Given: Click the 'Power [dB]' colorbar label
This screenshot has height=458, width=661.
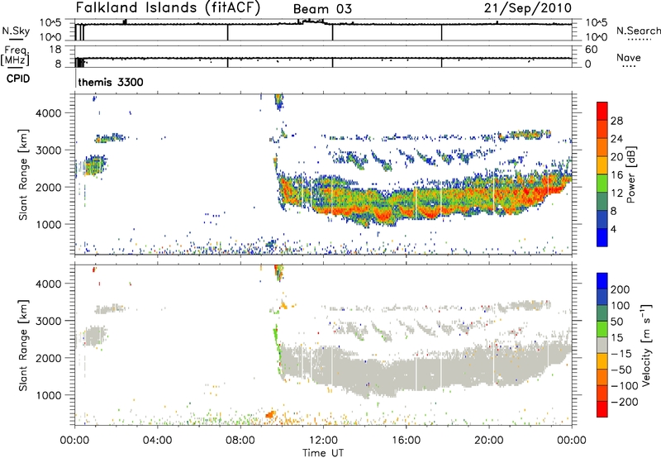Looking at the screenshot, I should [631, 174].
